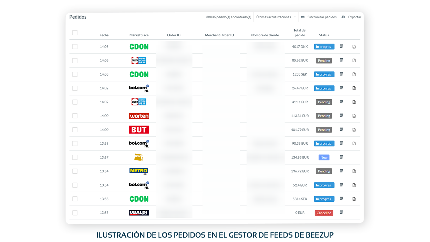Screen dimensions: 430x242
Task: Check the BUT order row checkbox
Action: point(75,130)
